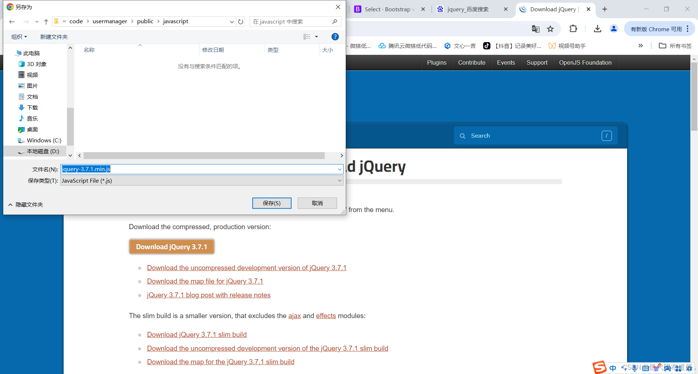Image resolution: width=698 pixels, height=374 pixels.
Task: Open filename history dropdown
Action: coord(340,169)
